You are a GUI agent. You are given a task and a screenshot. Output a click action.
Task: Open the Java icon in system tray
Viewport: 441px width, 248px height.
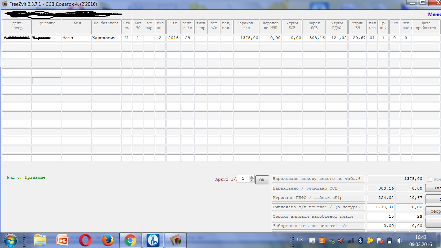pyautogui.click(x=322, y=240)
